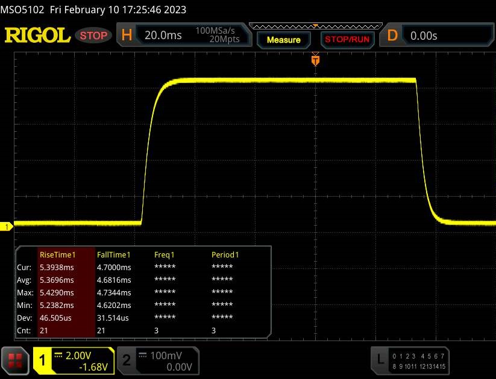This screenshot has width=496, height=379.
Task: Select the RiseTime1 measurement column
Action: (57, 254)
